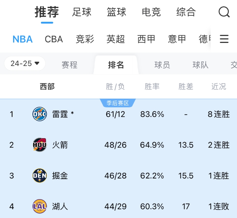Tap the Lakers LAL team logo
The image size is (237, 218).
40,206
